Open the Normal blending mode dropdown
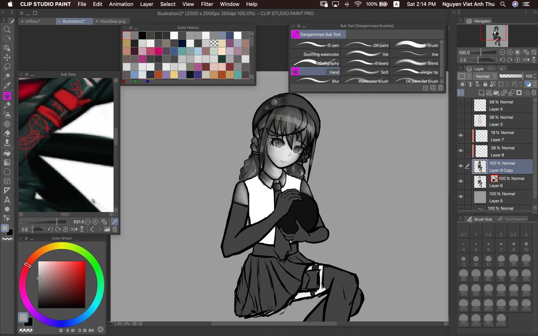 [486, 76]
